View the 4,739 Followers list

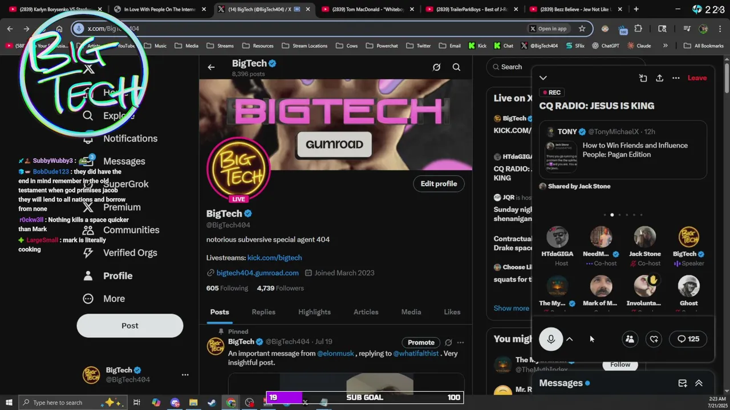coord(281,288)
